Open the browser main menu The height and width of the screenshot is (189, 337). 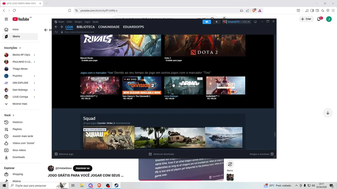pos(333,10)
